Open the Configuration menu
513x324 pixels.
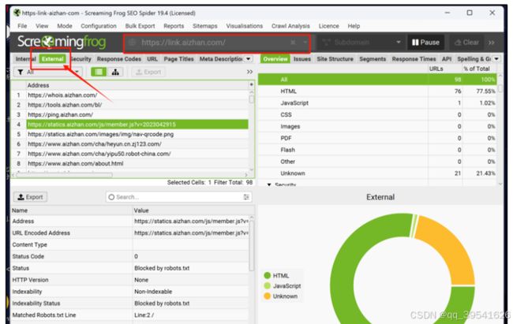click(x=99, y=26)
